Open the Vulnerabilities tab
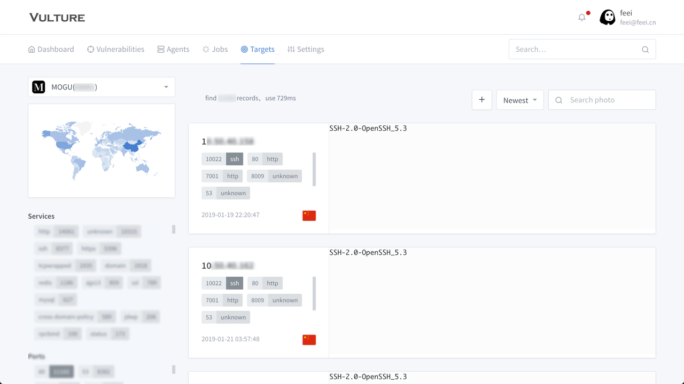684x384 pixels. pos(116,49)
